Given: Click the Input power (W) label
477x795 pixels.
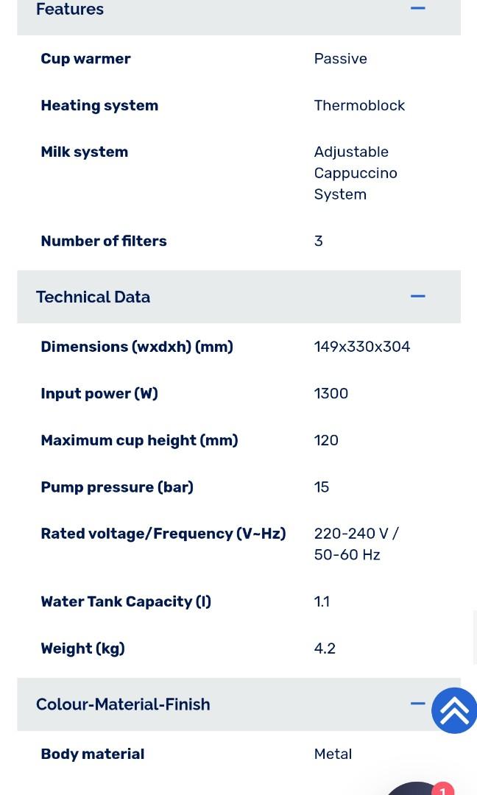Looking at the screenshot, I should coord(99,393).
